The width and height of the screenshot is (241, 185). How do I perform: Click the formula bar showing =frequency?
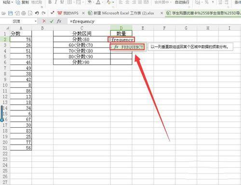(154, 21)
